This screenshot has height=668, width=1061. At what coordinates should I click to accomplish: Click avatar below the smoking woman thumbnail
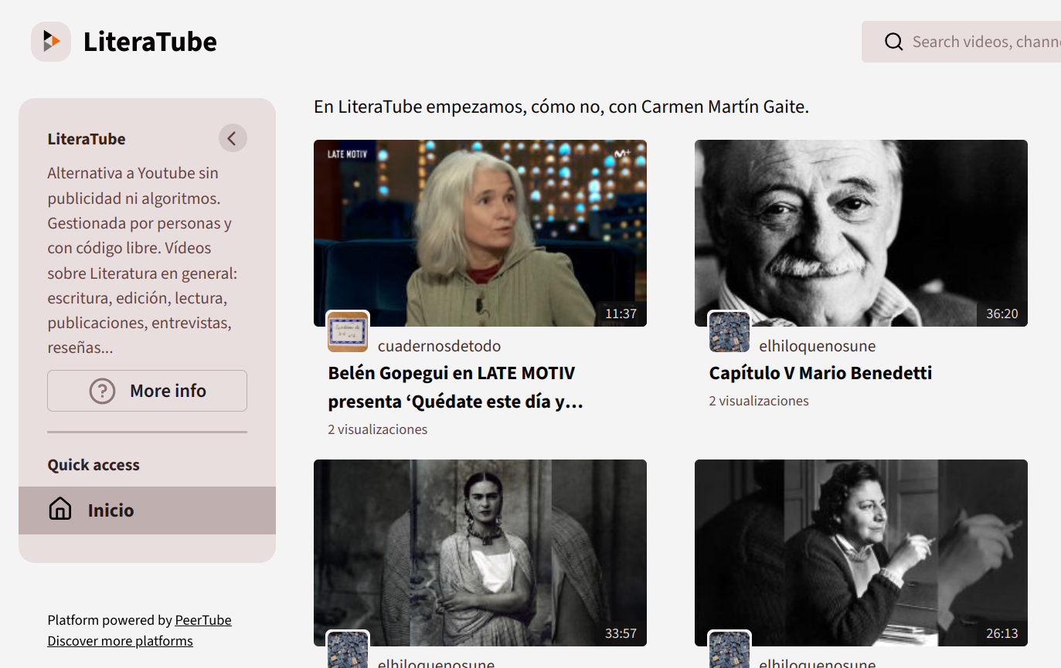(x=729, y=649)
